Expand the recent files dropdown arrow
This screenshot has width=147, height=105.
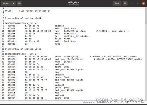click(x=13, y=4)
